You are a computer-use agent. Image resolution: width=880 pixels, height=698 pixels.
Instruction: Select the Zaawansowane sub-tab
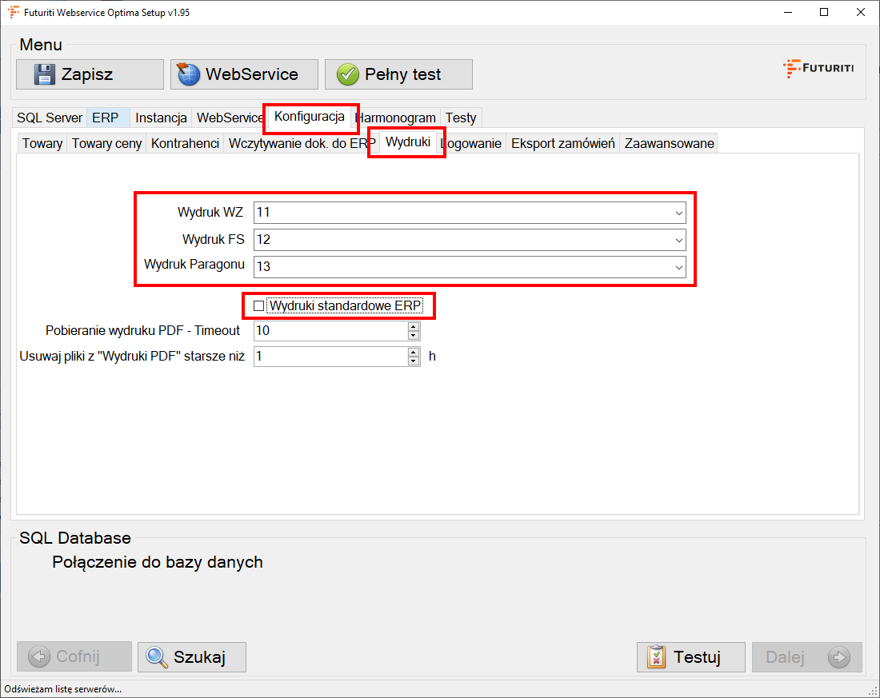point(669,143)
